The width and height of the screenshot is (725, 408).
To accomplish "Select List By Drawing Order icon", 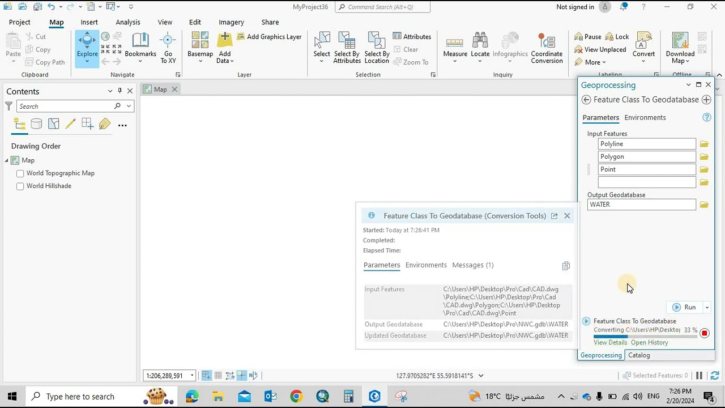I will [x=20, y=125].
